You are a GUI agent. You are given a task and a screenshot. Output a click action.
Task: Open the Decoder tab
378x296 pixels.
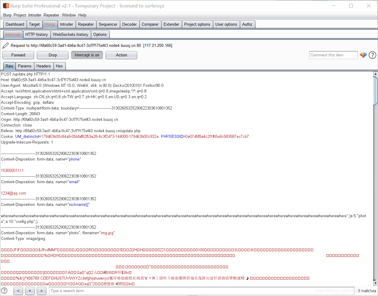point(129,24)
